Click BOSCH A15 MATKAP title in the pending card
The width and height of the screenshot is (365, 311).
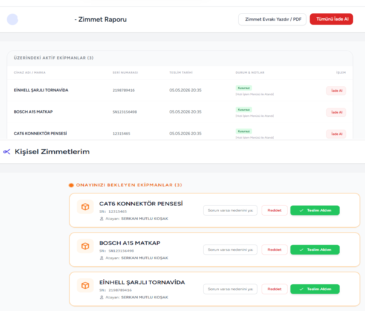(x=130, y=243)
